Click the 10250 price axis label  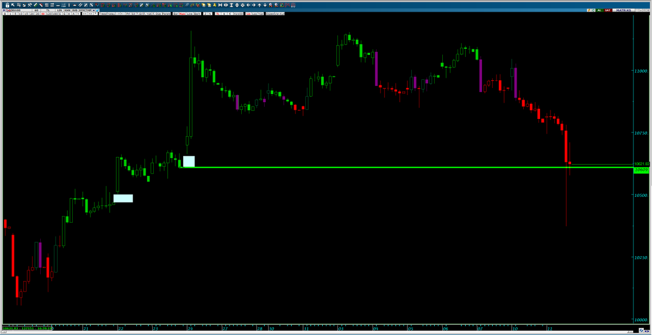tap(640, 257)
